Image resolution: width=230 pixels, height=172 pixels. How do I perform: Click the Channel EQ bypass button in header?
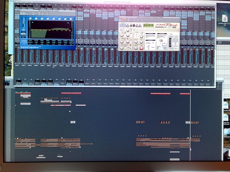coord(28,12)
